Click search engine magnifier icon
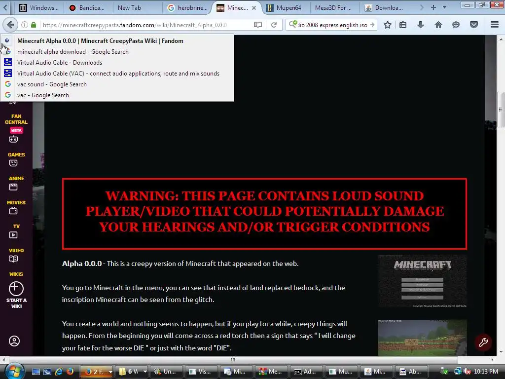Screen dimensions: 505x379 pyautogui.click(x=292, y=24)
